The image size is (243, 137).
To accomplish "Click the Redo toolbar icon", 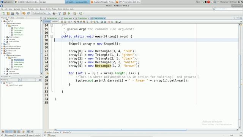I will 28,13.
